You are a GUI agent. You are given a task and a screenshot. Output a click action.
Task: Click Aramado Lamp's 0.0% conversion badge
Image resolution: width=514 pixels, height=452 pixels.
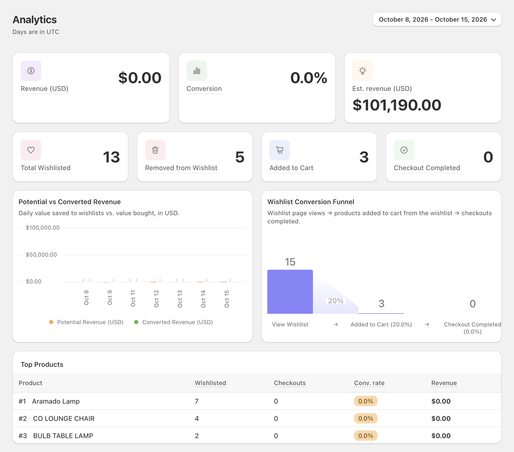pos(366,401)
